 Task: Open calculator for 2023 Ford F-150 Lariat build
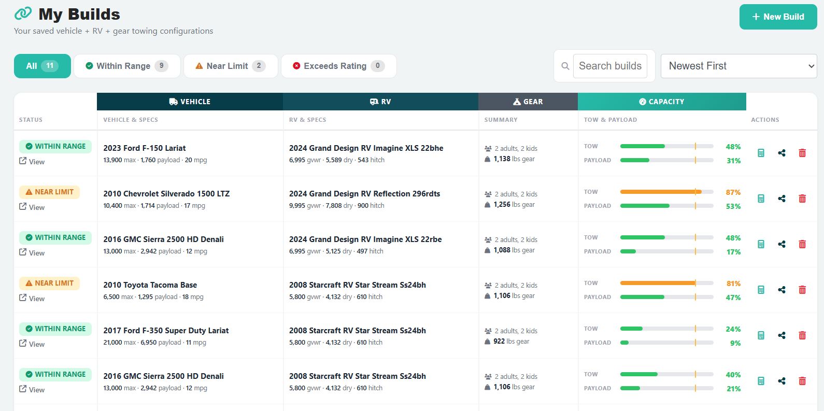(x=761, y=153)
